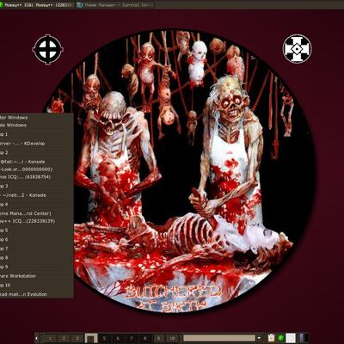Image resolution: width=344 pixels, height=344 pixels.
Task: Select the '@fail' Konsole window entry
Action: pos(37,162)
